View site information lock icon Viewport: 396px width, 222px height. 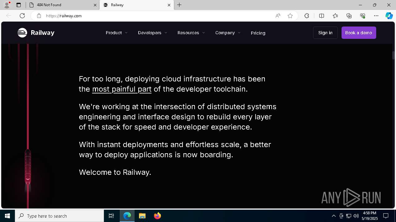click(39, 16)
